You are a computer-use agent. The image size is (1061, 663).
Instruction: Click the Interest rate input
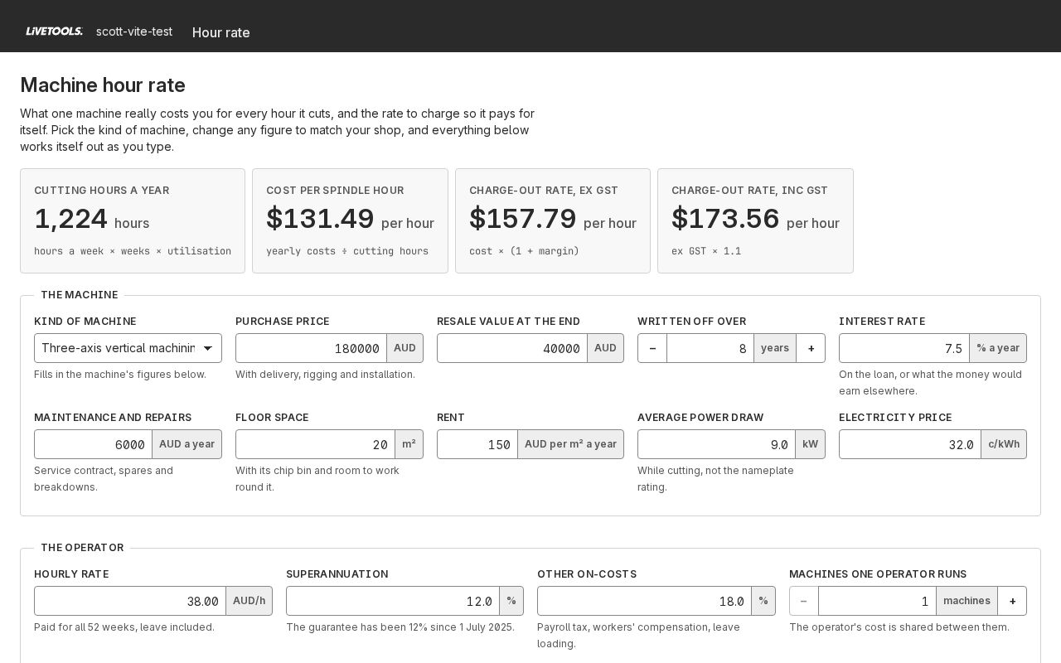pyautogui.click(x=904, y=348)
